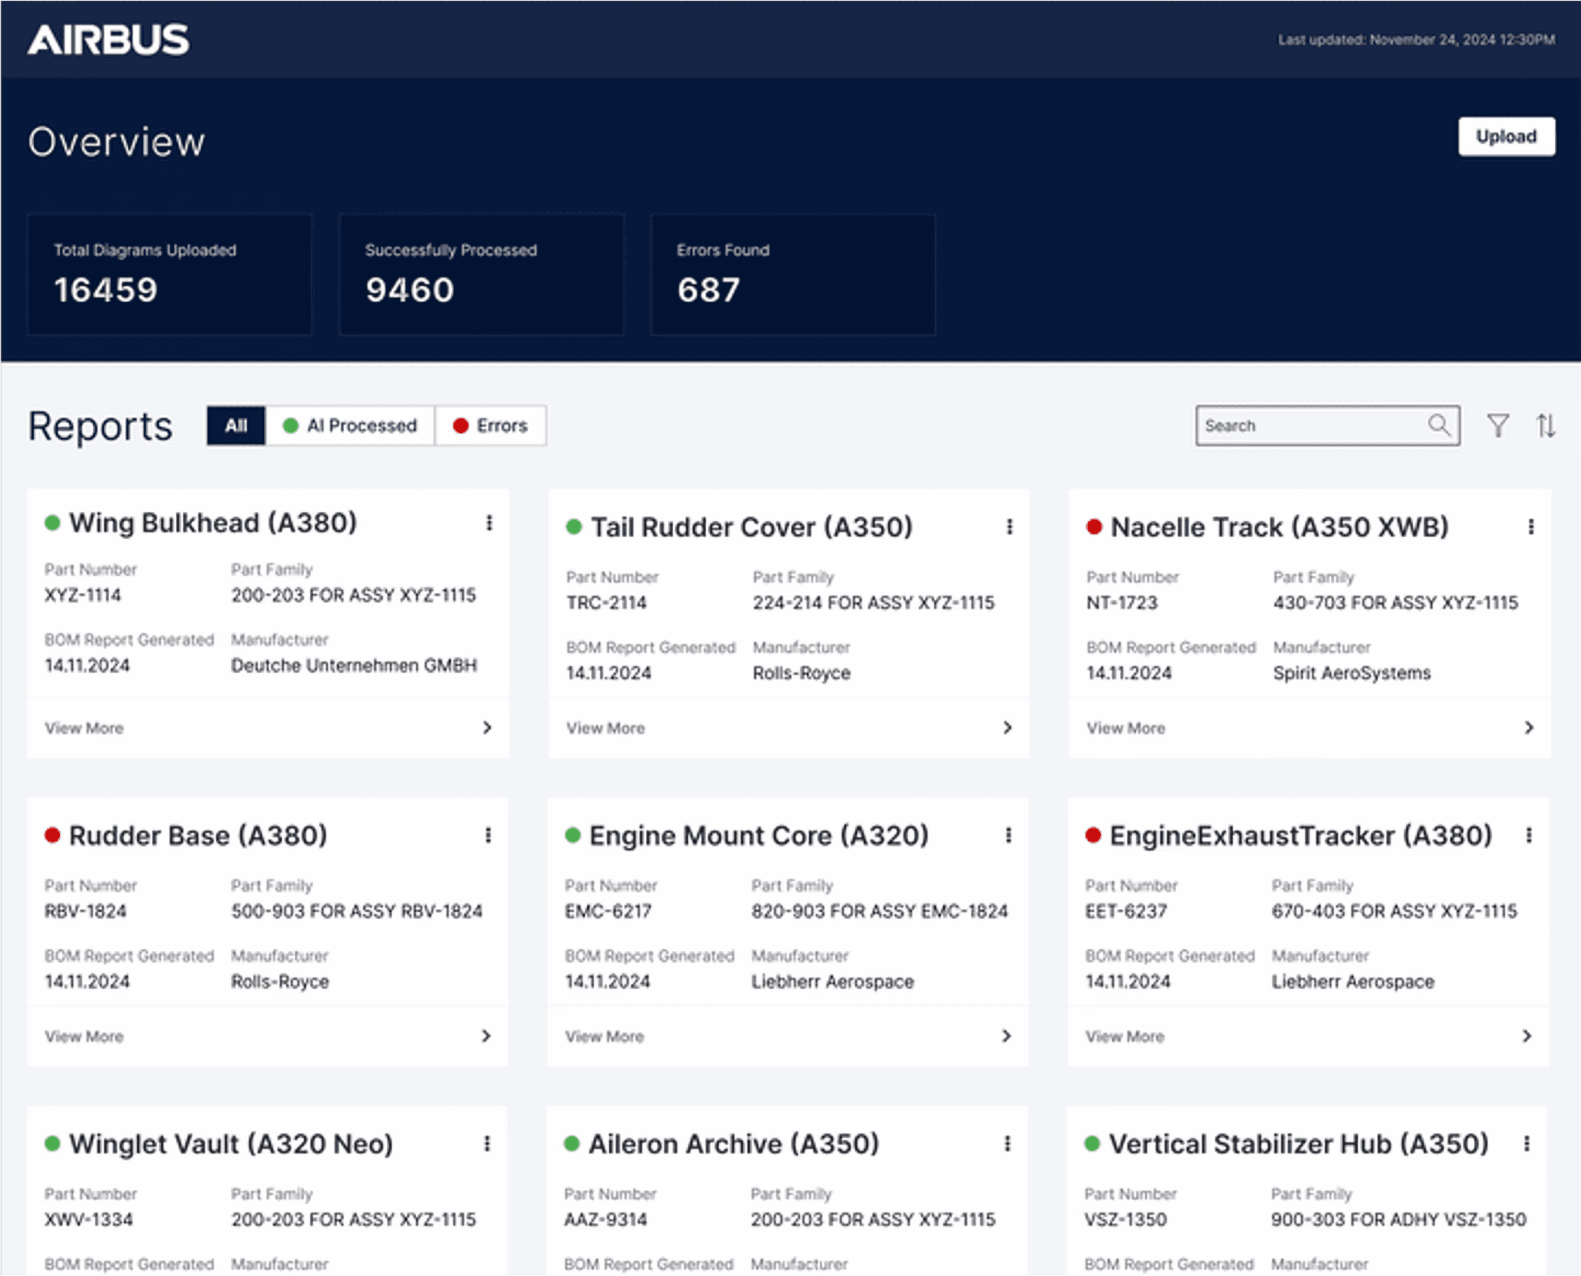Open Tail Rudder Cover three-dot menu
Image resolution: width=1581 pixels, height=1276 pixels.
click(x=1010, y=526)
